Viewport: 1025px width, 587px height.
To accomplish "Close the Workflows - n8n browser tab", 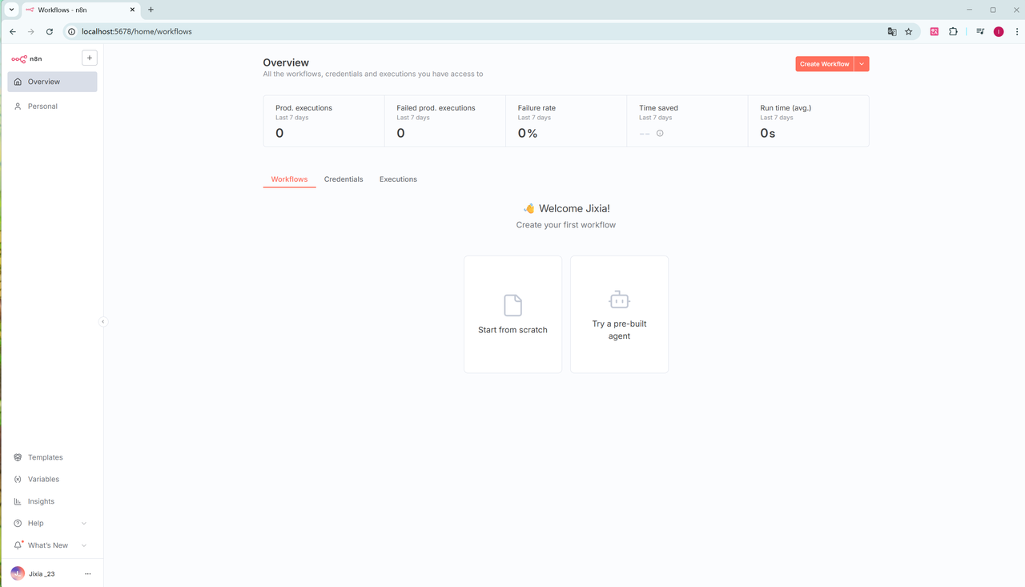I will tap(132, 10).
